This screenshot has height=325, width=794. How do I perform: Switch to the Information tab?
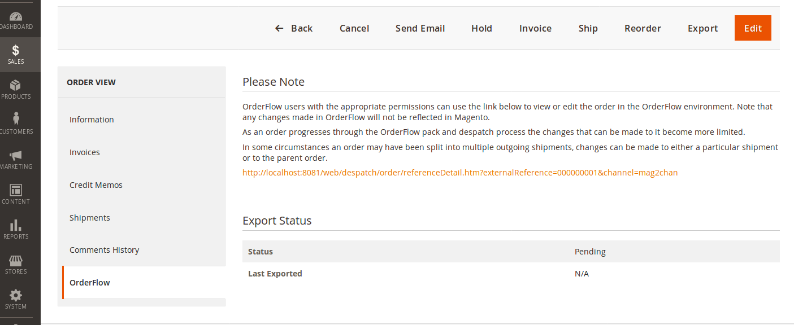pos(92,119)
